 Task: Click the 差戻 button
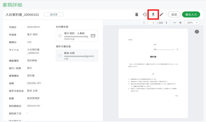(x=174, y=15)
